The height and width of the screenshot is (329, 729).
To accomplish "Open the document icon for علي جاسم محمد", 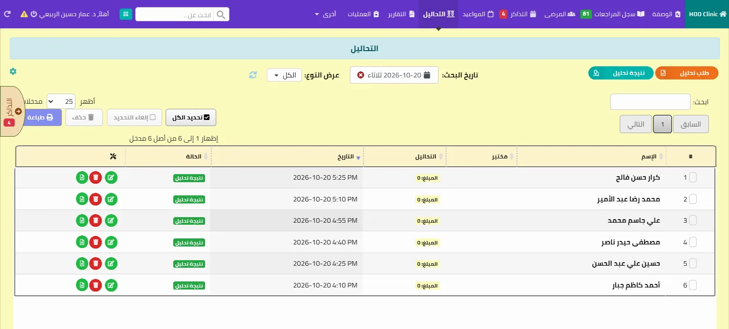I will (82, 221).
